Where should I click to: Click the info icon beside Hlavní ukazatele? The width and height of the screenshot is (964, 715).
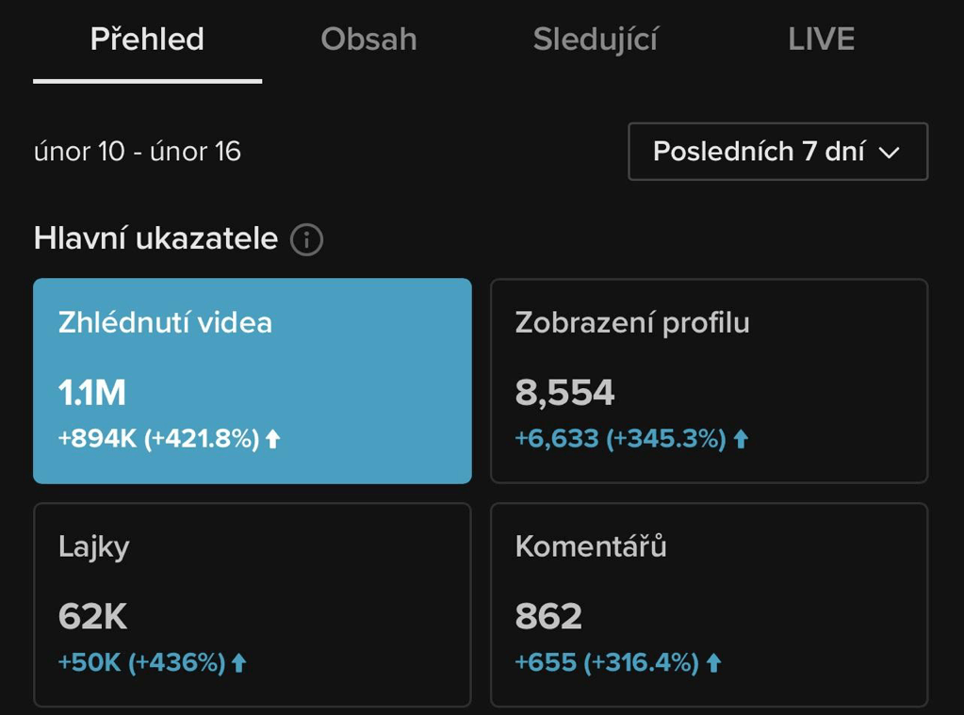tap(306, 239)
